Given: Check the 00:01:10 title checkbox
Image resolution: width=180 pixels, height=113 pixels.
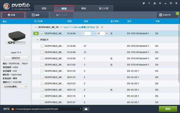Looking at the screenshot, I should pos(42,96).
